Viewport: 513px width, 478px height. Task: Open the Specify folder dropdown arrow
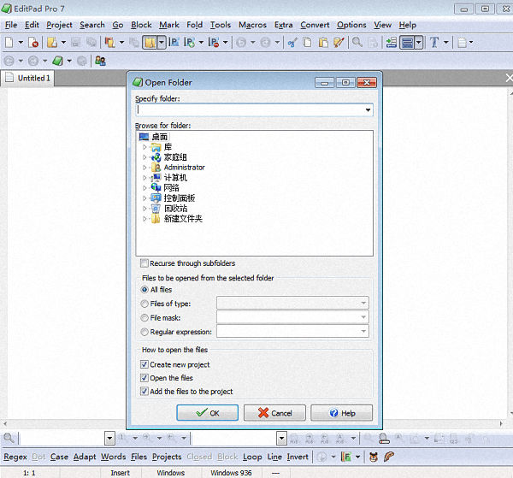[368, 110]
